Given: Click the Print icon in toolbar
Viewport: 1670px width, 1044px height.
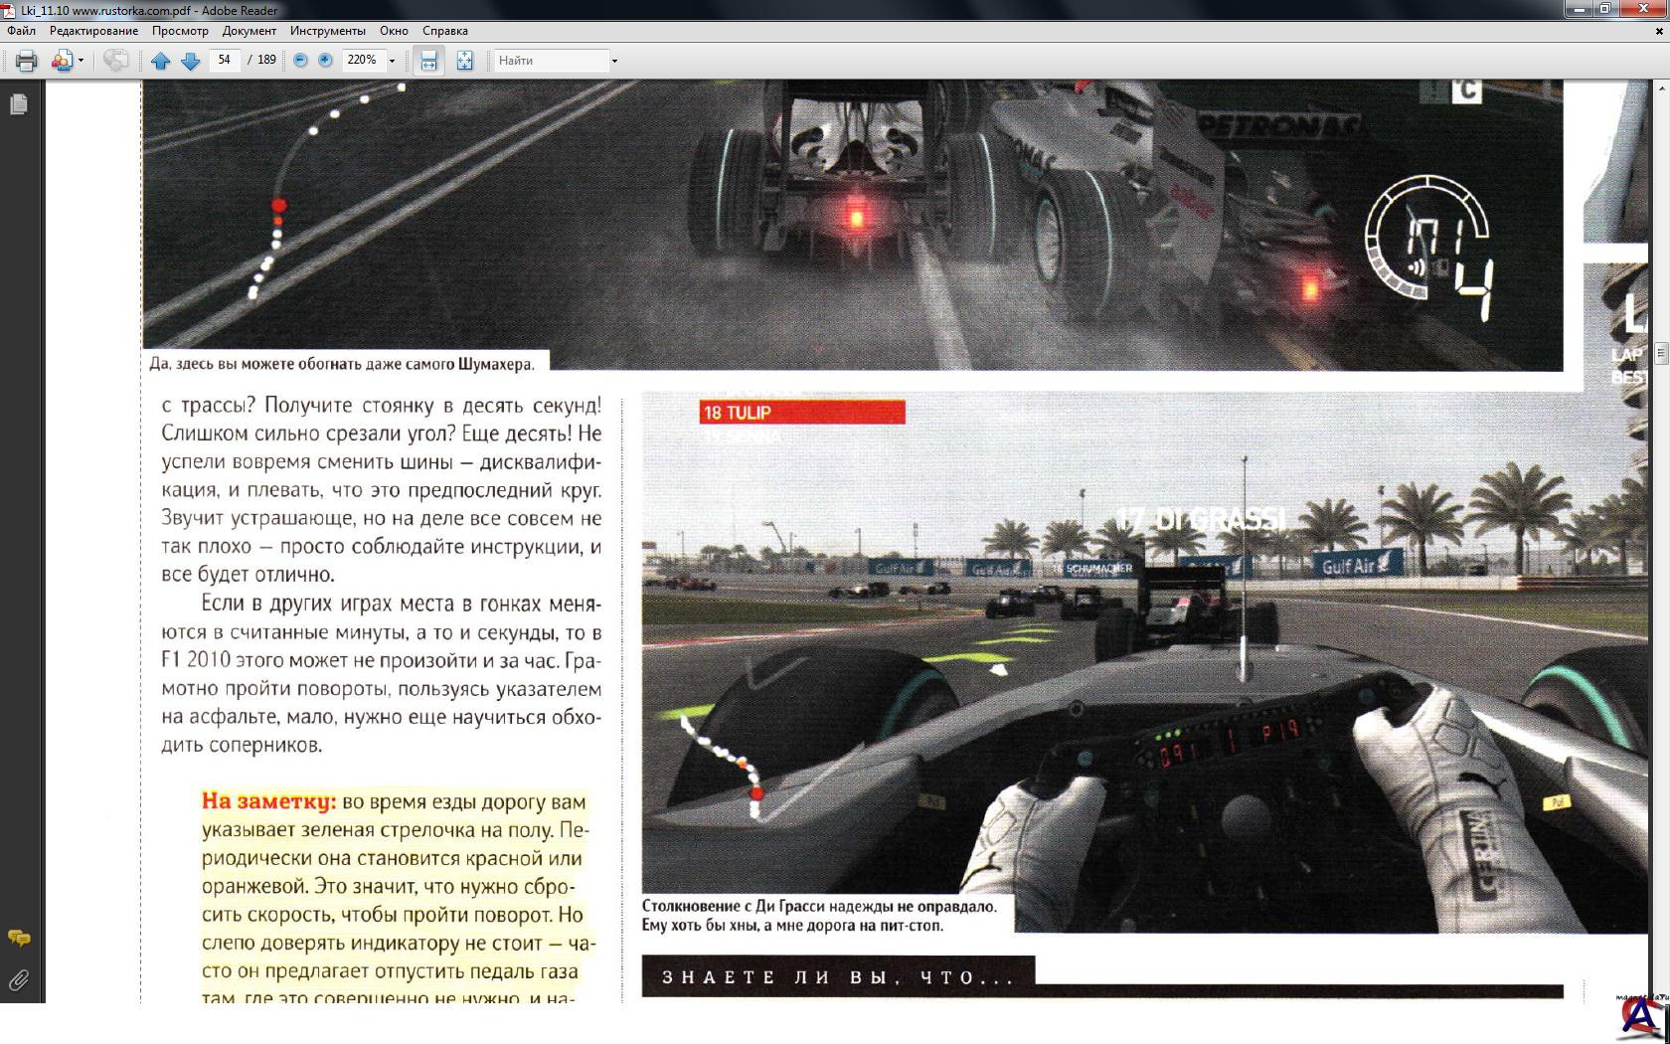Looking at the screenshot, I should [x=26, y=61].
